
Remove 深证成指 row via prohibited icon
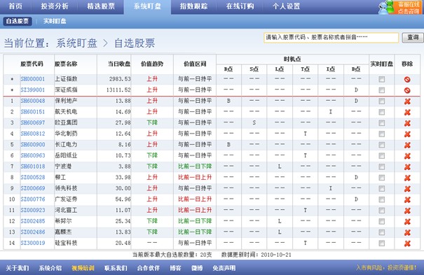tap(407, 90)
